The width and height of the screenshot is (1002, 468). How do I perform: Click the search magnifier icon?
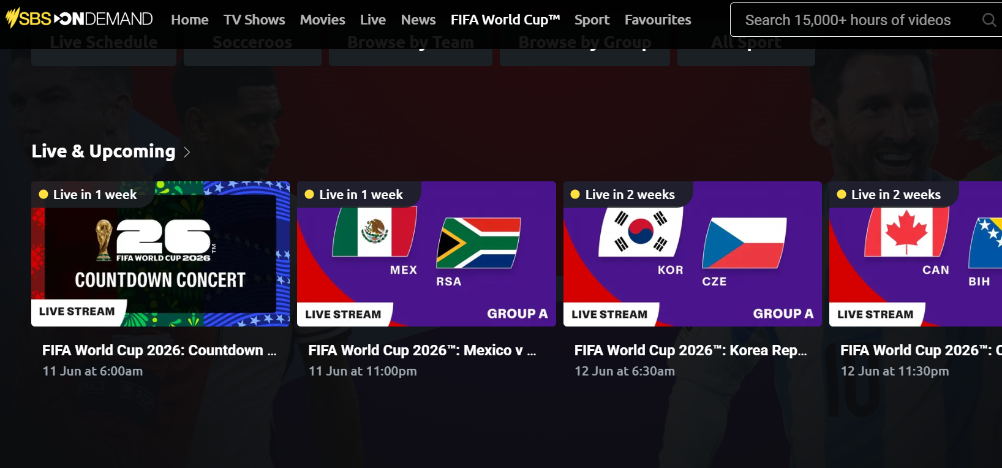pyautogui.click(x=989, y=20)
